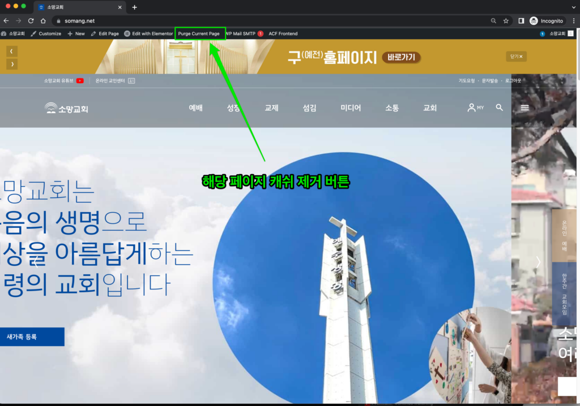Open the MY user account icon
The height and width of the screenshot is (406, 580).
pyautogui.click(x=475, y=107)
